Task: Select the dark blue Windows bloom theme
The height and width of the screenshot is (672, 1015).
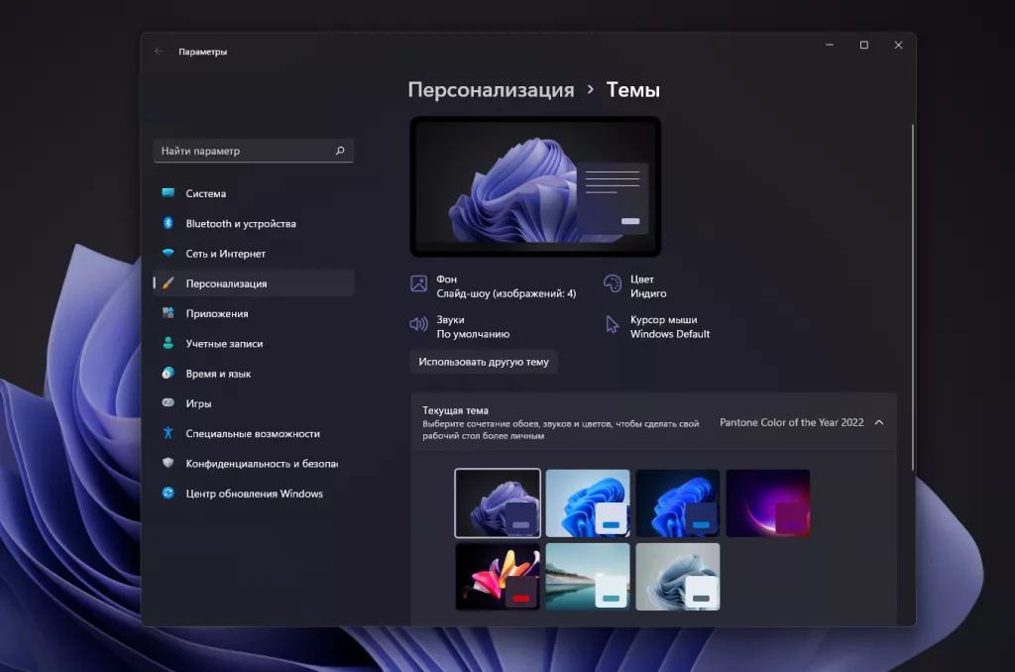Action: [x=678, y=504]
